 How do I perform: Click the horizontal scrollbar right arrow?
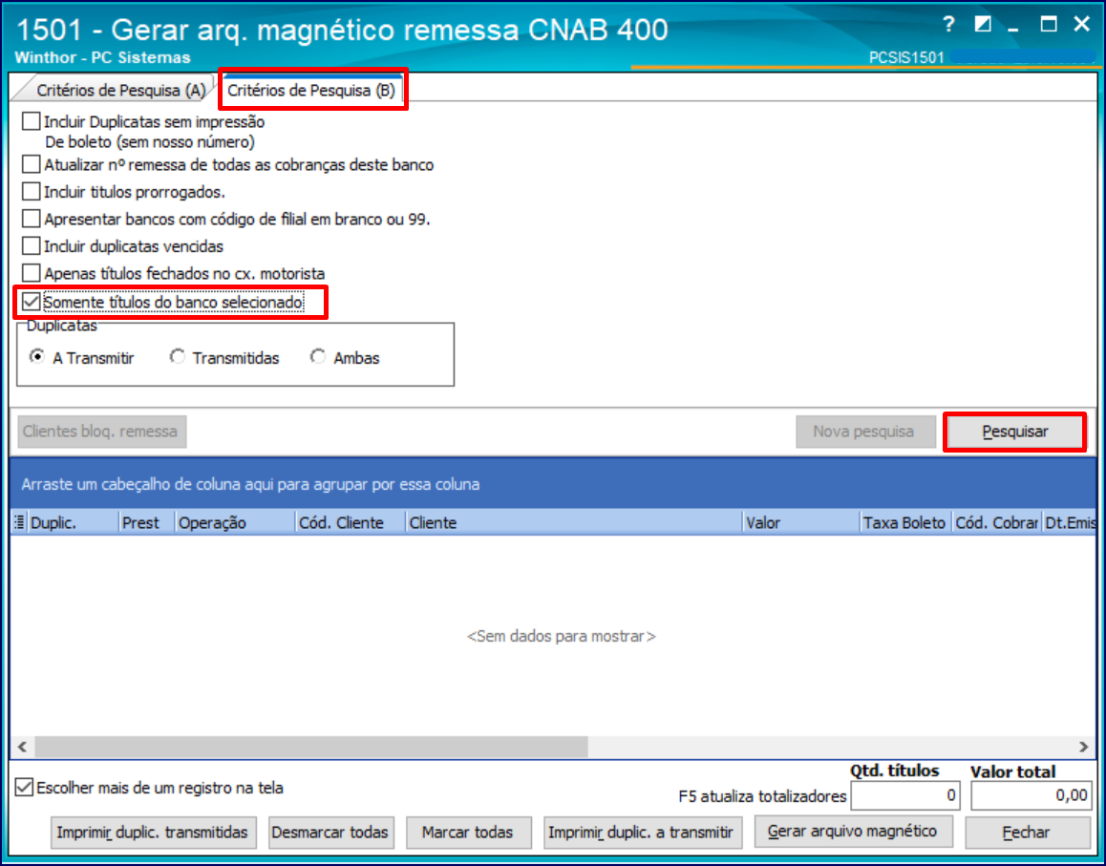tap(1084, 747)
